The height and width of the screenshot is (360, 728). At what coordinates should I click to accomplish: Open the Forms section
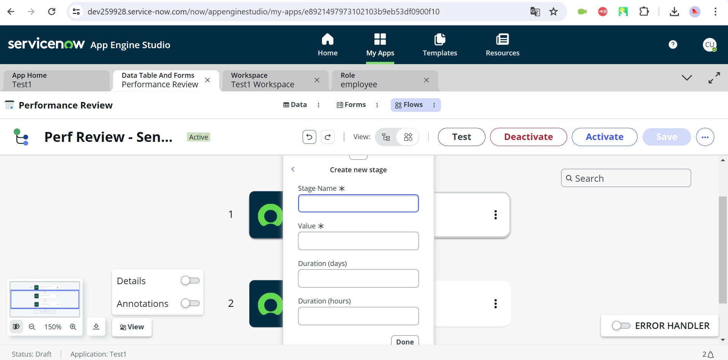[351, 105]
